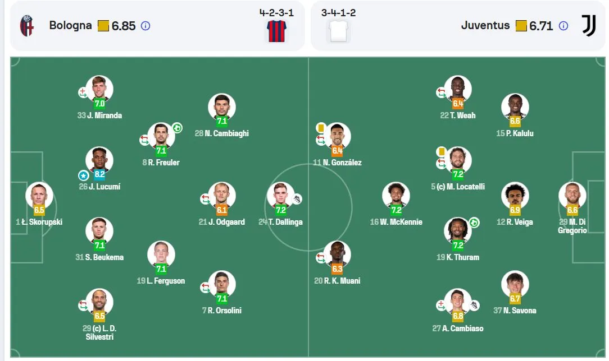Image resolution: width=609 pixels, height=361 pixels.
Task: Click the star badge beside J. Lucumí
Action: coord(84,175)
